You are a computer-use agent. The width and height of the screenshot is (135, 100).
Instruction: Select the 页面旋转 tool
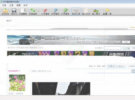pyautogui.click(x=33, y=12)
